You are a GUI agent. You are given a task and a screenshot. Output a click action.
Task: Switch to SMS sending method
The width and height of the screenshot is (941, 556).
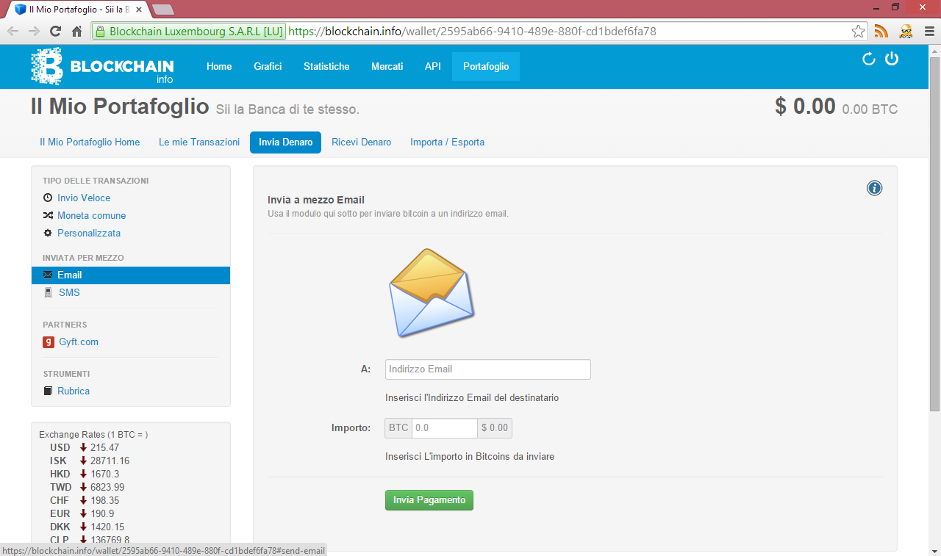[x=69, y=292]
